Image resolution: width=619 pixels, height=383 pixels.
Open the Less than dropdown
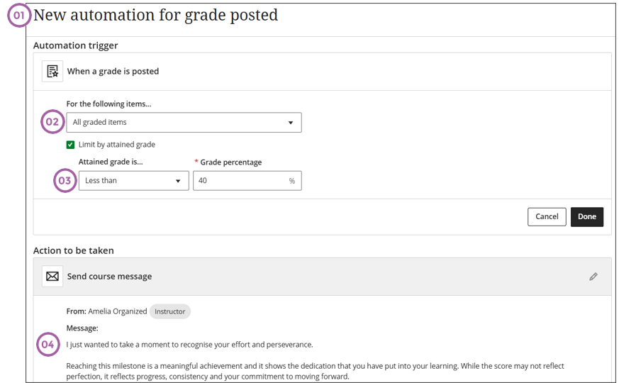[x=133, y=181]
